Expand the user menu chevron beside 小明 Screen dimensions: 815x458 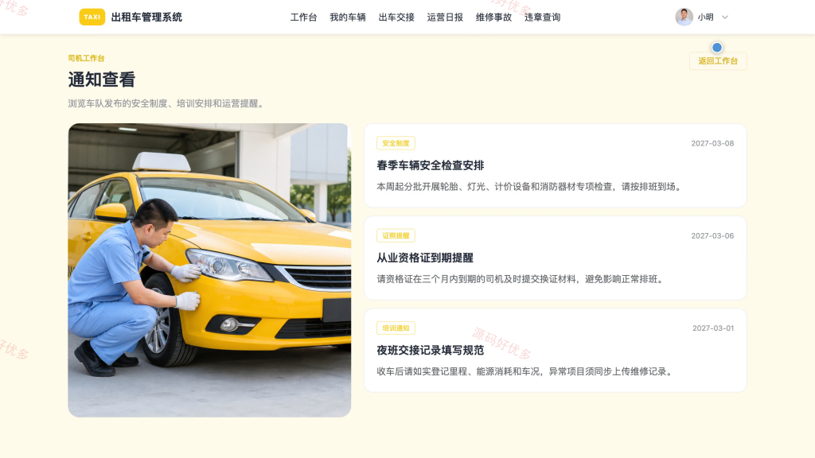[x=725, y=17]
